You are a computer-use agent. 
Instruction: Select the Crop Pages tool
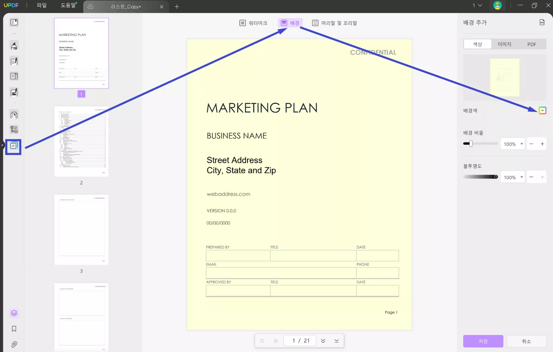(14, 130)
